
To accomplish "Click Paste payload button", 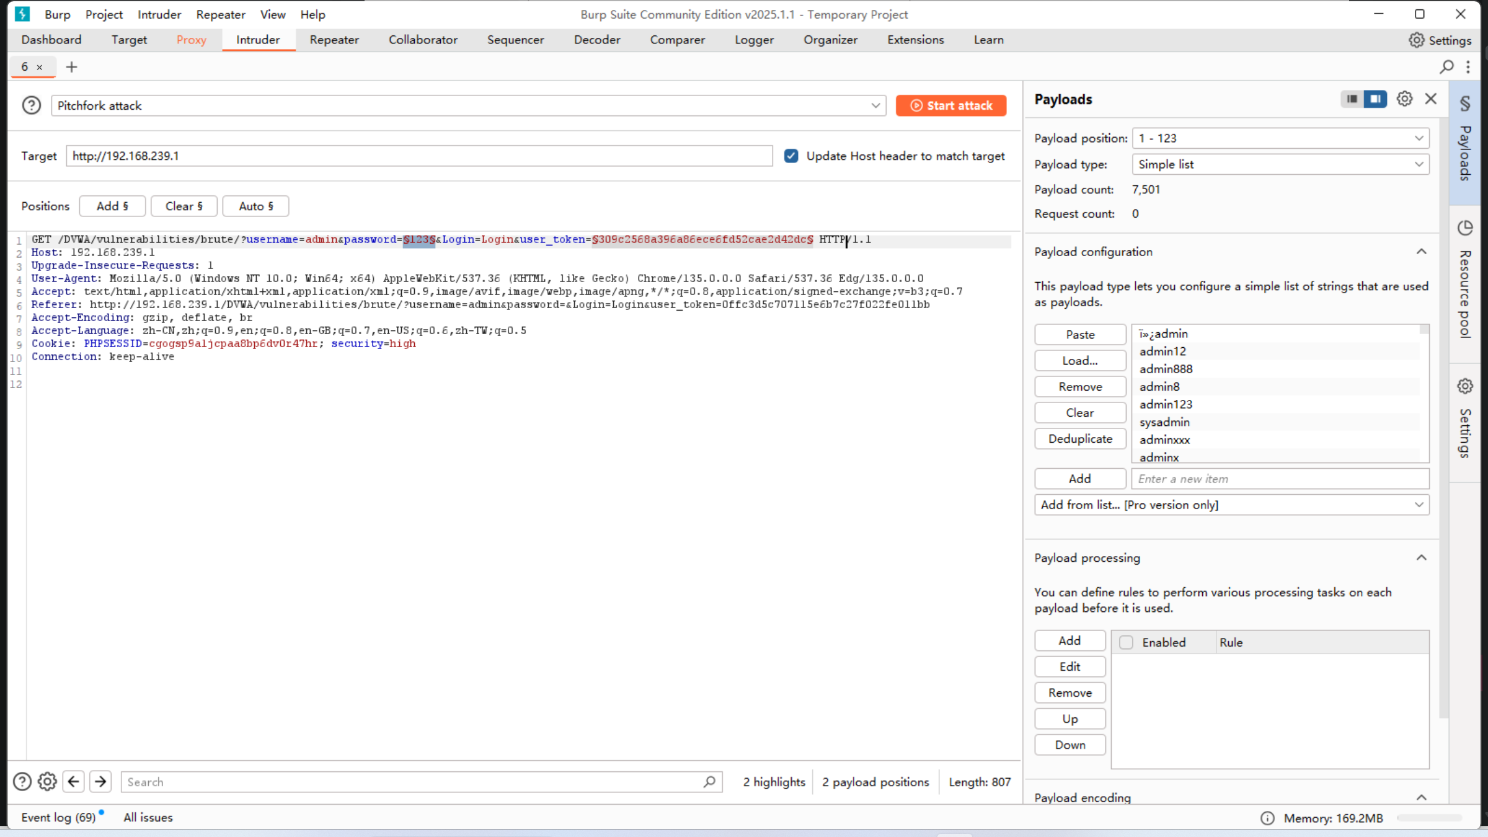I will click(x=1080, y=334).
